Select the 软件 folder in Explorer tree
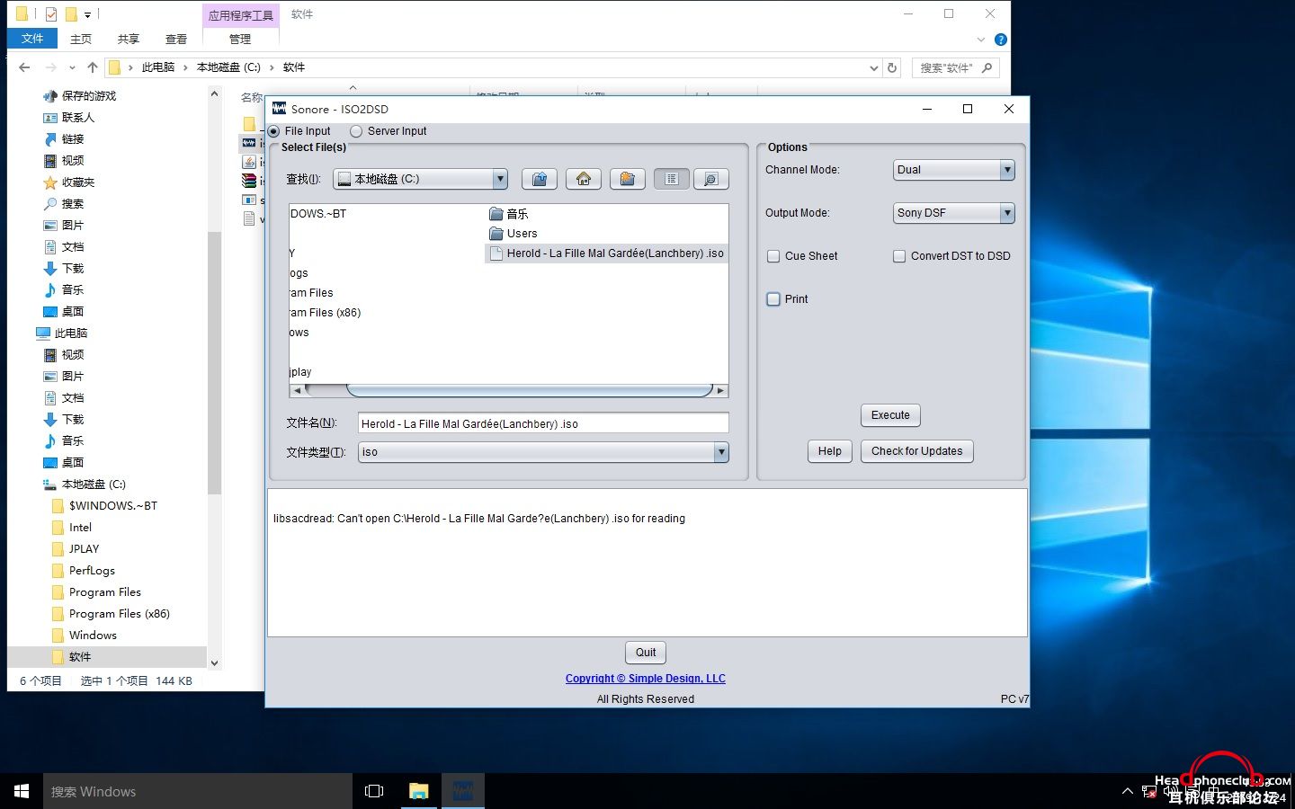1295x809 pixels. (x=107, y=657)
